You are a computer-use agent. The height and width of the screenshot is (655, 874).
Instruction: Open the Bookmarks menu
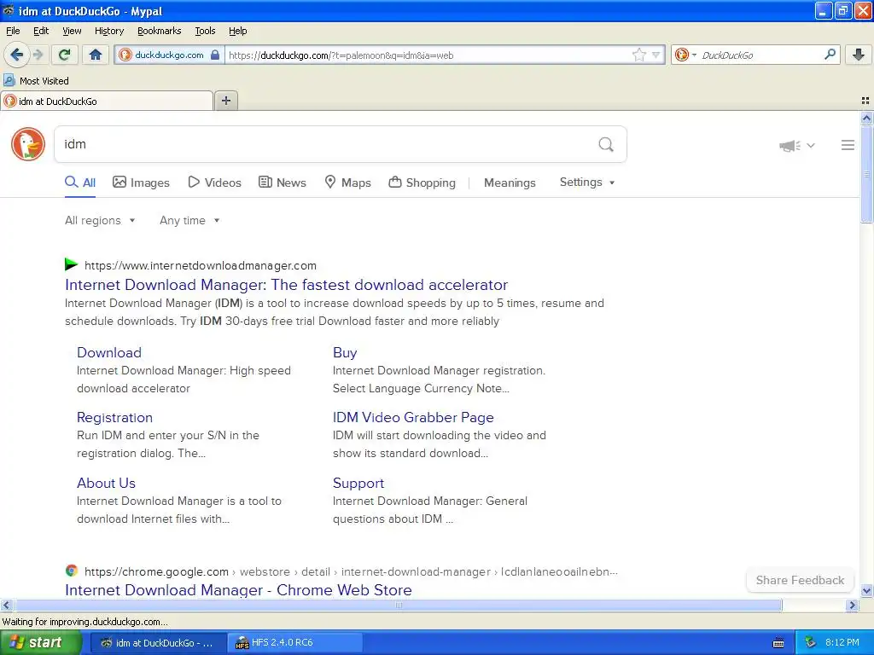[159, 31]
